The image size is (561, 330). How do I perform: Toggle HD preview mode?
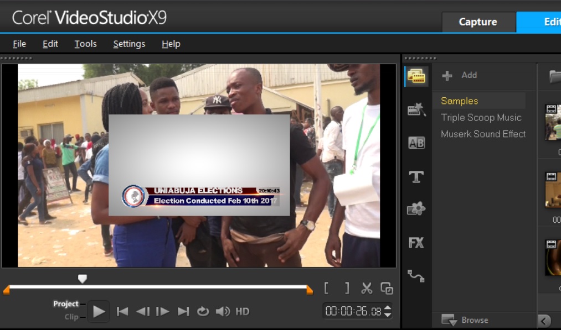click(242, 311)
